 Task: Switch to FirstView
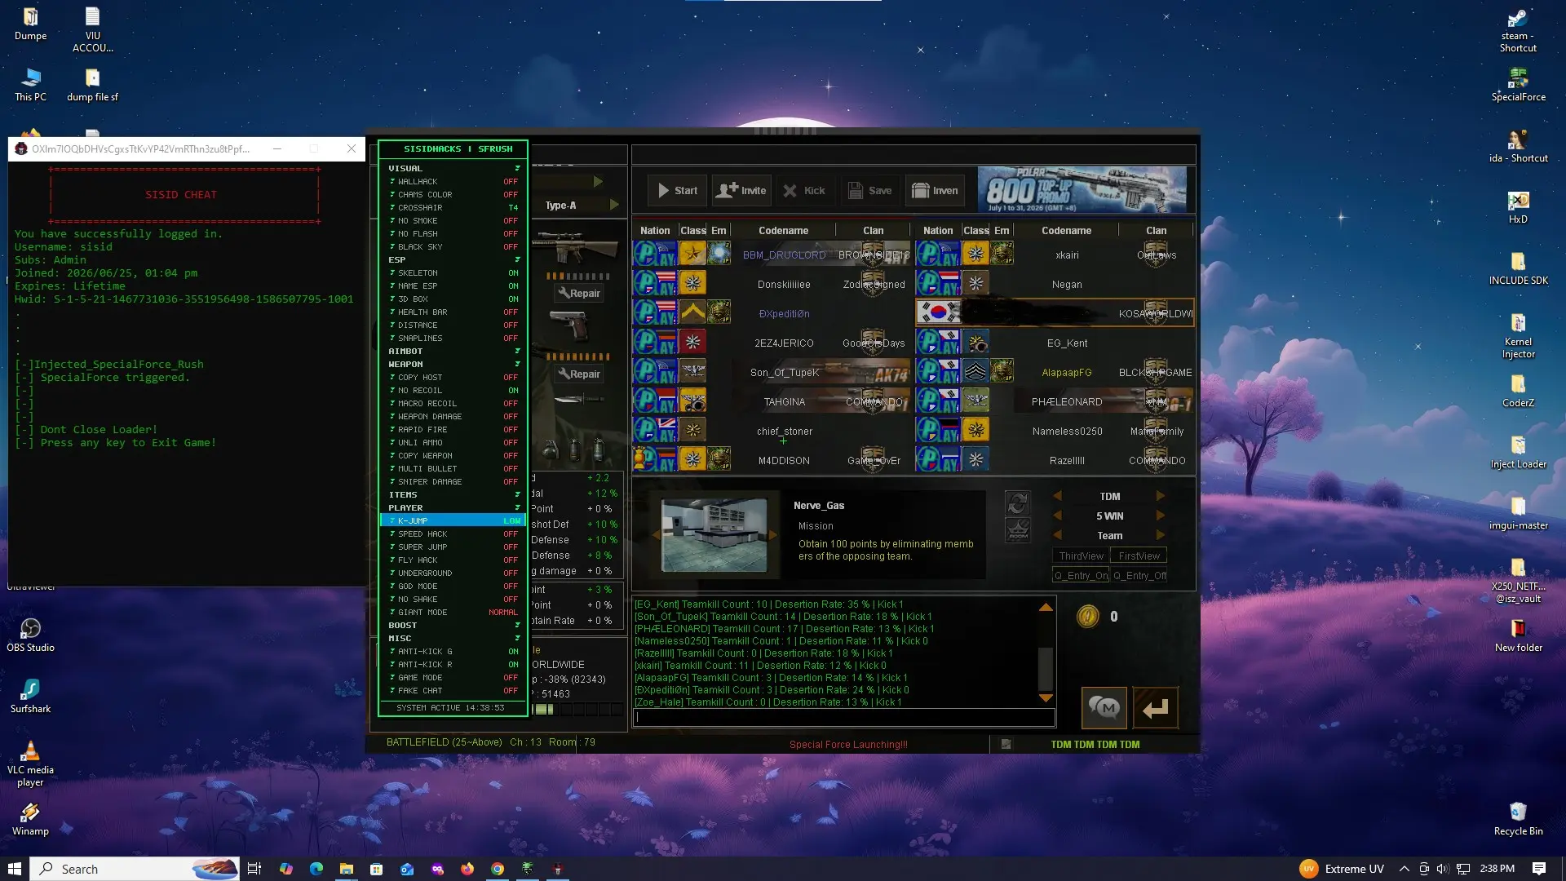pyautogui.click(x=1139, y=556)
